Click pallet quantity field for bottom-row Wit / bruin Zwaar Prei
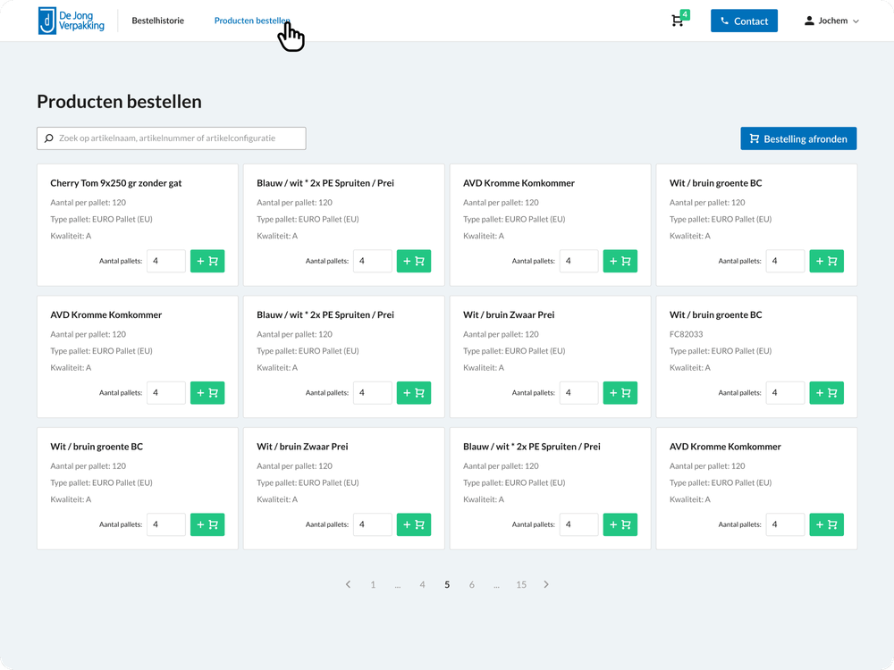The width and height of the screenshot is (894, 670). pos(372,524)
